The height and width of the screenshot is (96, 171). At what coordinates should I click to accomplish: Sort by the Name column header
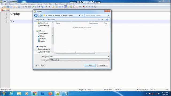pos(58,23)
